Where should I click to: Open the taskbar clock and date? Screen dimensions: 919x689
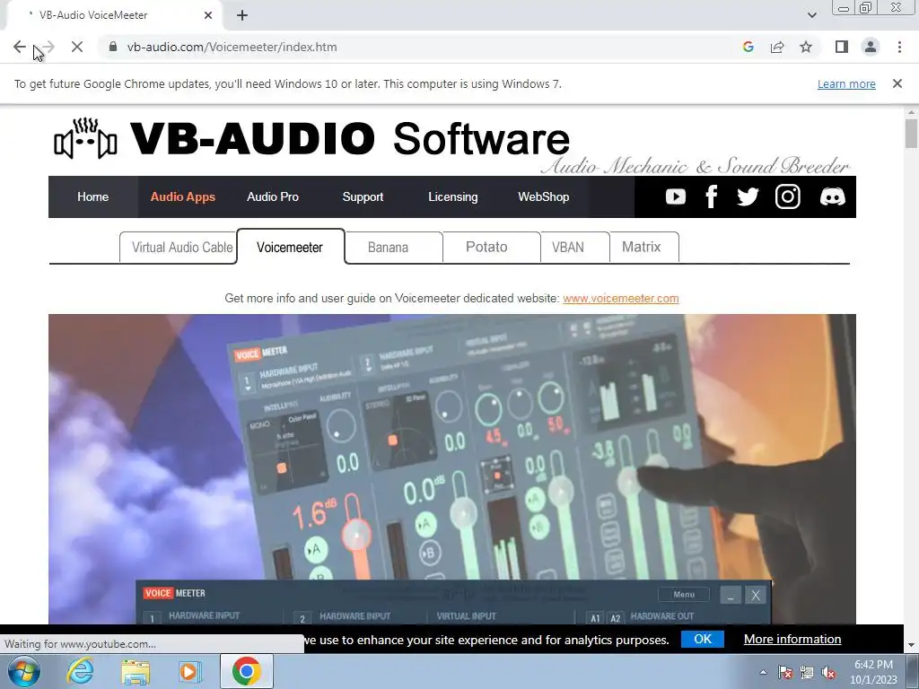pos(873,672)
